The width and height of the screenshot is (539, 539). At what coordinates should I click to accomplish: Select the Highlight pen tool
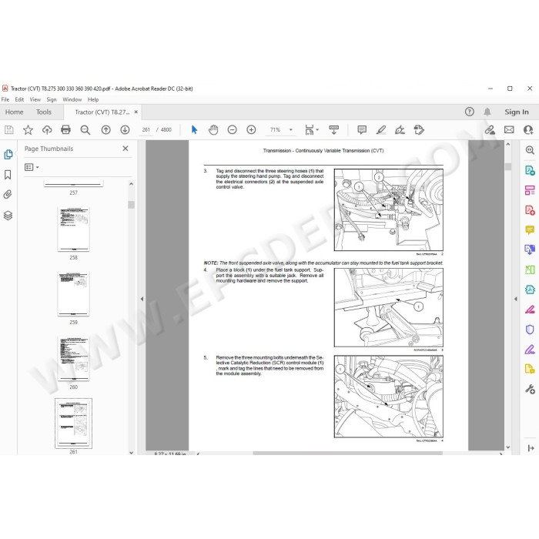381,130
